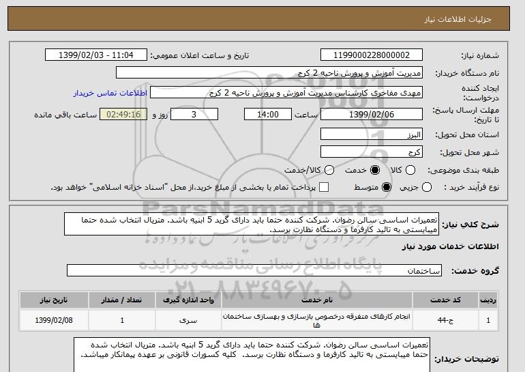The width and height of the screenshot is (525, 372).
Task: Click the تعداد / مقدار column header
Action: 122,300
